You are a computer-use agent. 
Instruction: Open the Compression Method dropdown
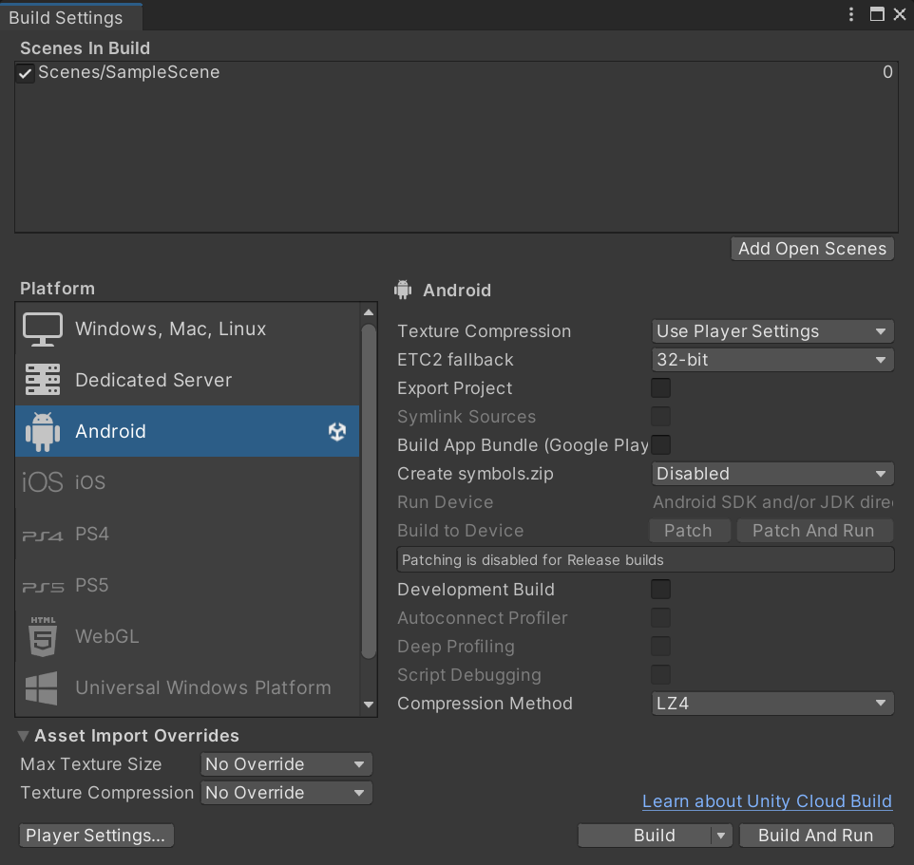pyautogui.click(x=771, y=703)
